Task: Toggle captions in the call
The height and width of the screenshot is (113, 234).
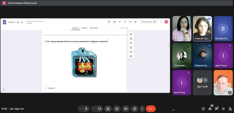Action: click(126, 109)
